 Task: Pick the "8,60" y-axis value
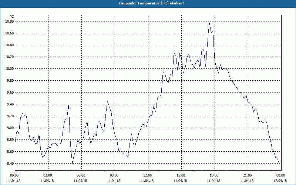[x=10, y=151]
